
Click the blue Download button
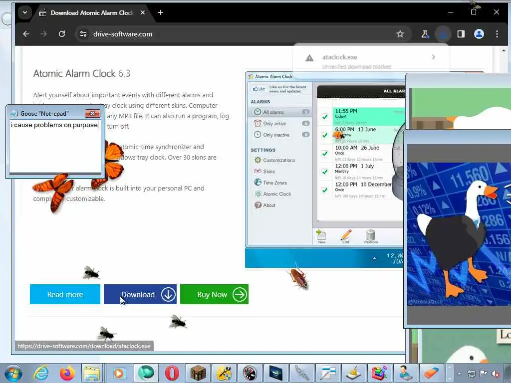140,294
